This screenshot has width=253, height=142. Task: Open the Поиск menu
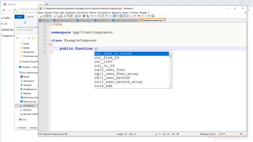coord(56,13)
